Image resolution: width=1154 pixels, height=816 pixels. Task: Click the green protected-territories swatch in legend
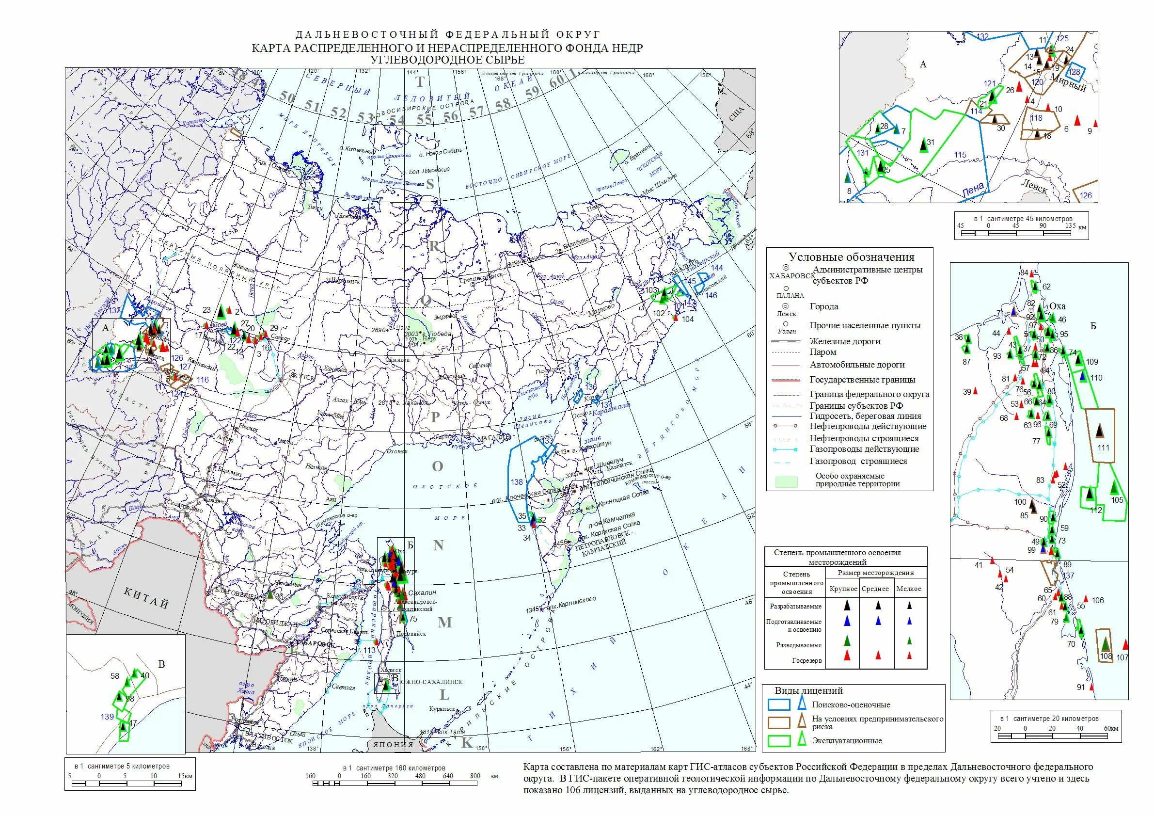(x=786, y=481)
